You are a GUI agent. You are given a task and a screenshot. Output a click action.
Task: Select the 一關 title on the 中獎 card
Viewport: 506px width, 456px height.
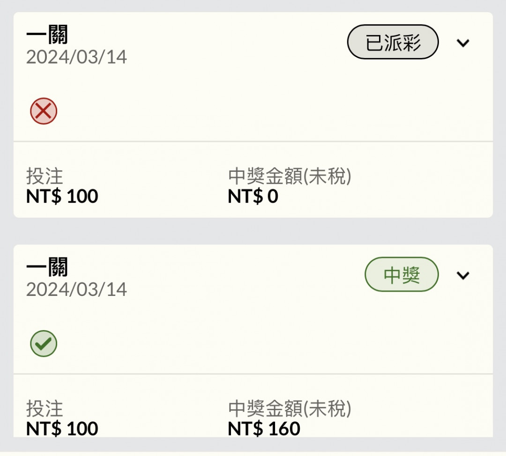click(47, 267)
